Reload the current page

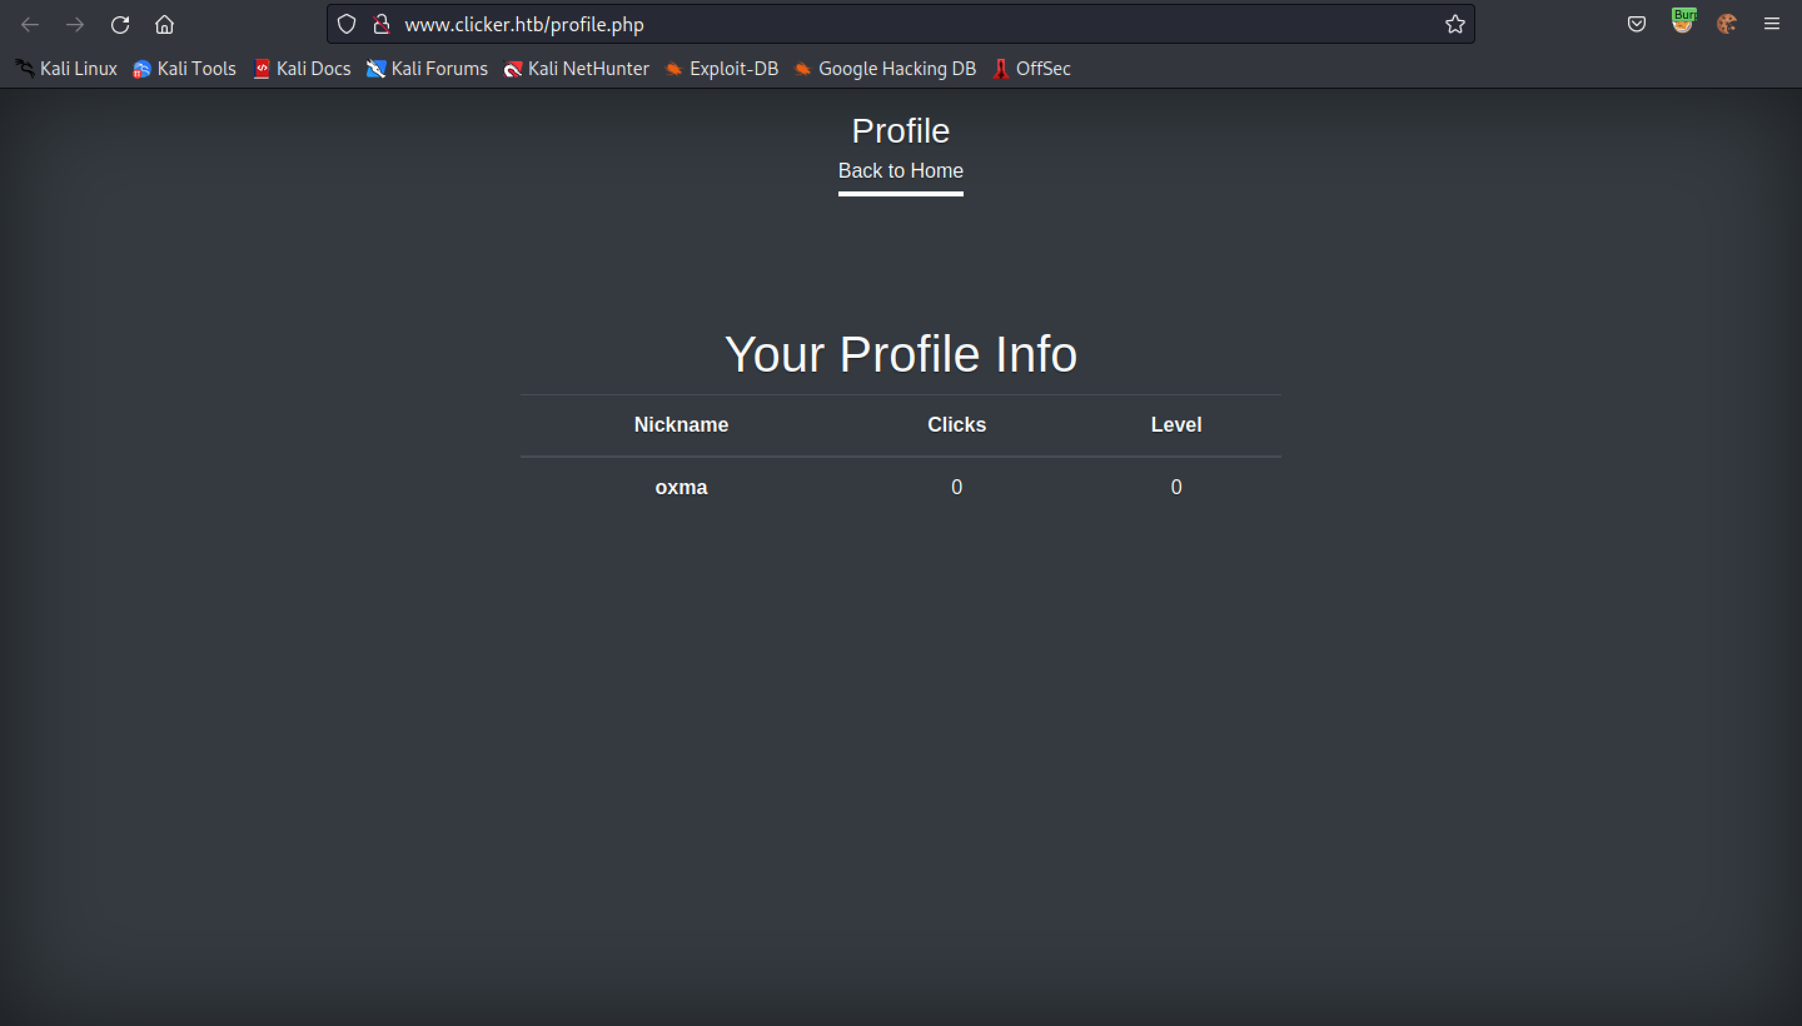tap(120, 24)
